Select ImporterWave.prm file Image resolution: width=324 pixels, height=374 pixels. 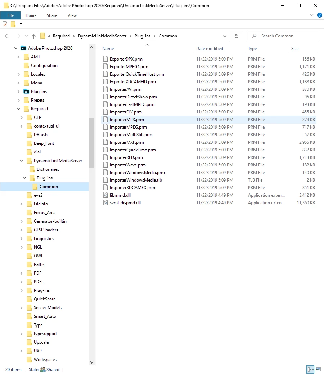128,165
